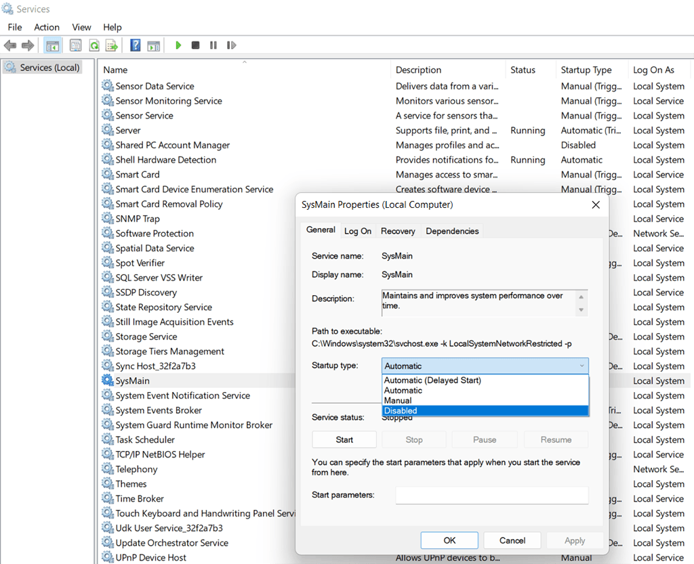Click the gear icon beside Sensor Data Service
Image resolution: width=694 pixels, height=564 pixels.
pyautogui.click(x=108, y=85)
